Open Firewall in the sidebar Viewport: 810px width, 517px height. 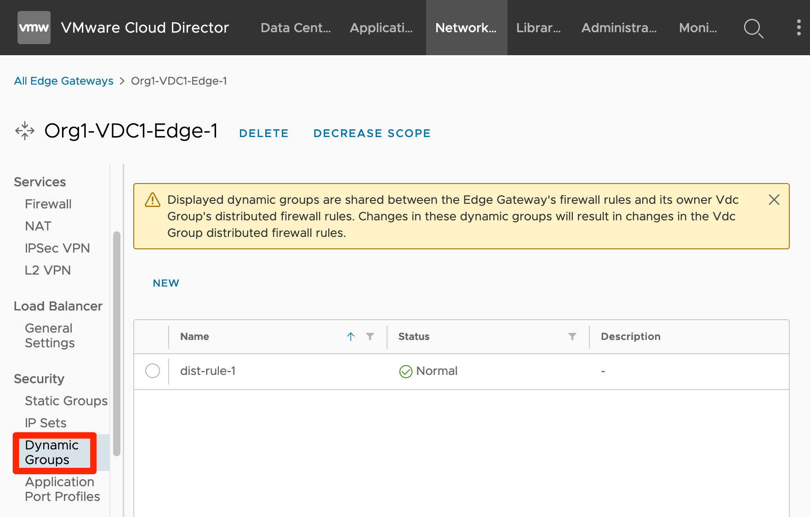click(x=48, y=204)
